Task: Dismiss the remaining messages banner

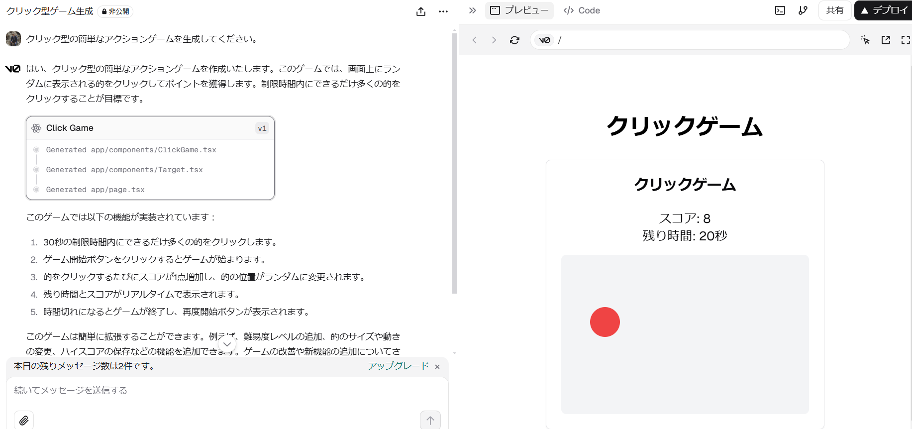Action: tap(437, 367)
